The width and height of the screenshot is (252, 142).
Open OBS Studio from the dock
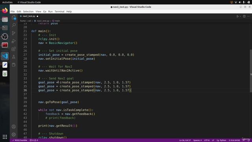tap(5, 37)
